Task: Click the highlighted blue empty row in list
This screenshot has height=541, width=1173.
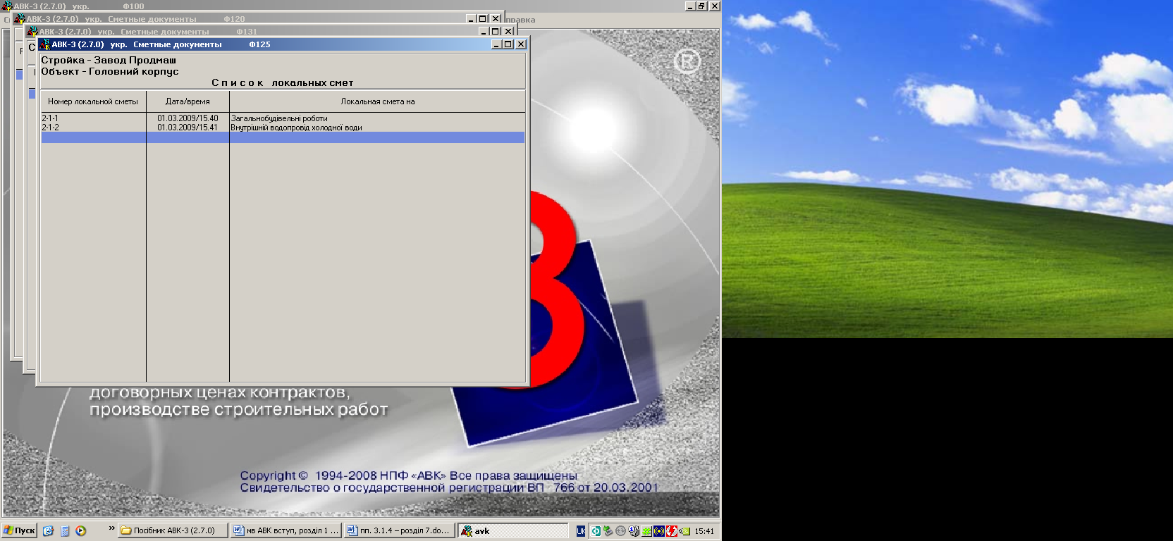Action: tap(283, 137)
